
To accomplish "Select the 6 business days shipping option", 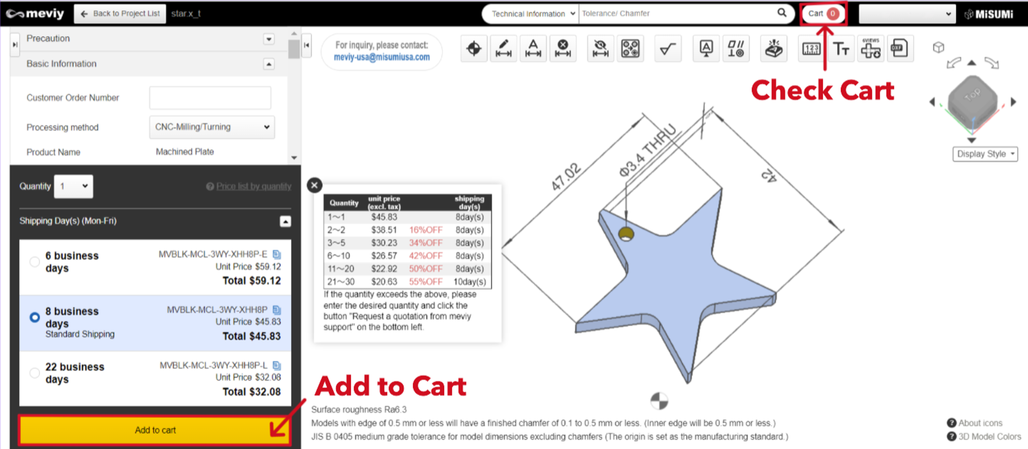I will point(35,262).
